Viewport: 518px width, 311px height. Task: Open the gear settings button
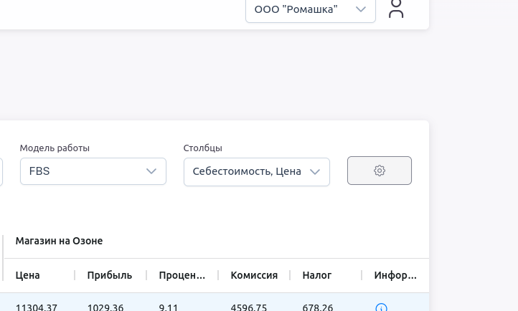380,171
